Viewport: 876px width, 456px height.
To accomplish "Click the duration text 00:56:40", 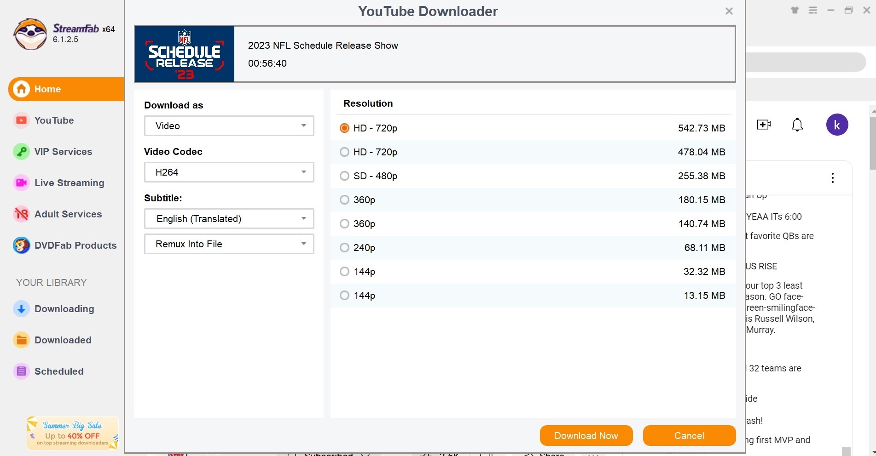I will click(267, 63).
